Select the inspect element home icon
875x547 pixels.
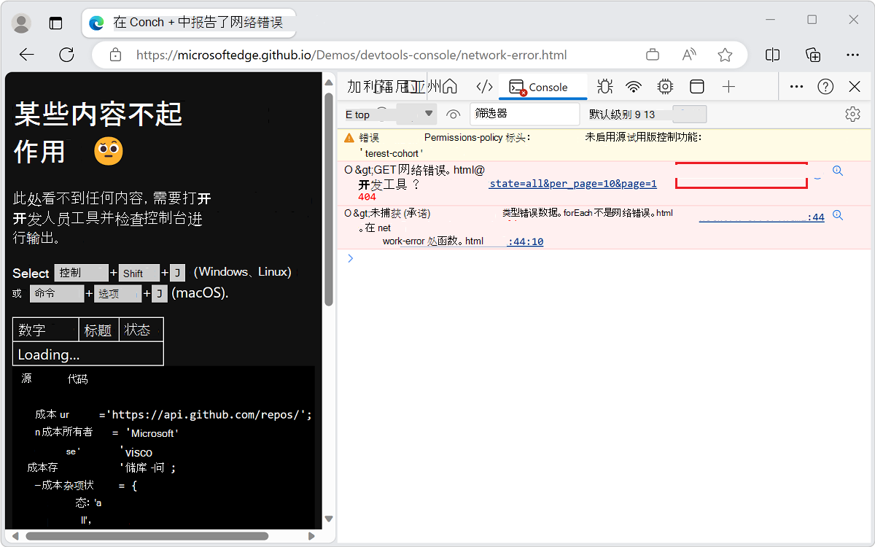[x=451, y=86]
